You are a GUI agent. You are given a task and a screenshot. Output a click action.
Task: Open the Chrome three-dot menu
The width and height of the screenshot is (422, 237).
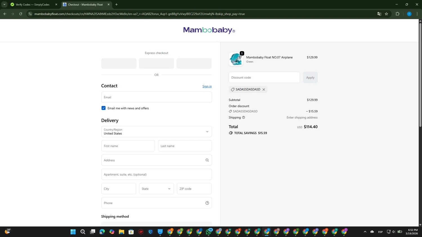417,14
